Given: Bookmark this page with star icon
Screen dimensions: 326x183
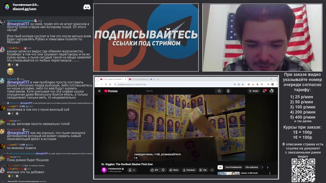Looking at the screenshot, I should pyautogui.click(x=243, y=84).
